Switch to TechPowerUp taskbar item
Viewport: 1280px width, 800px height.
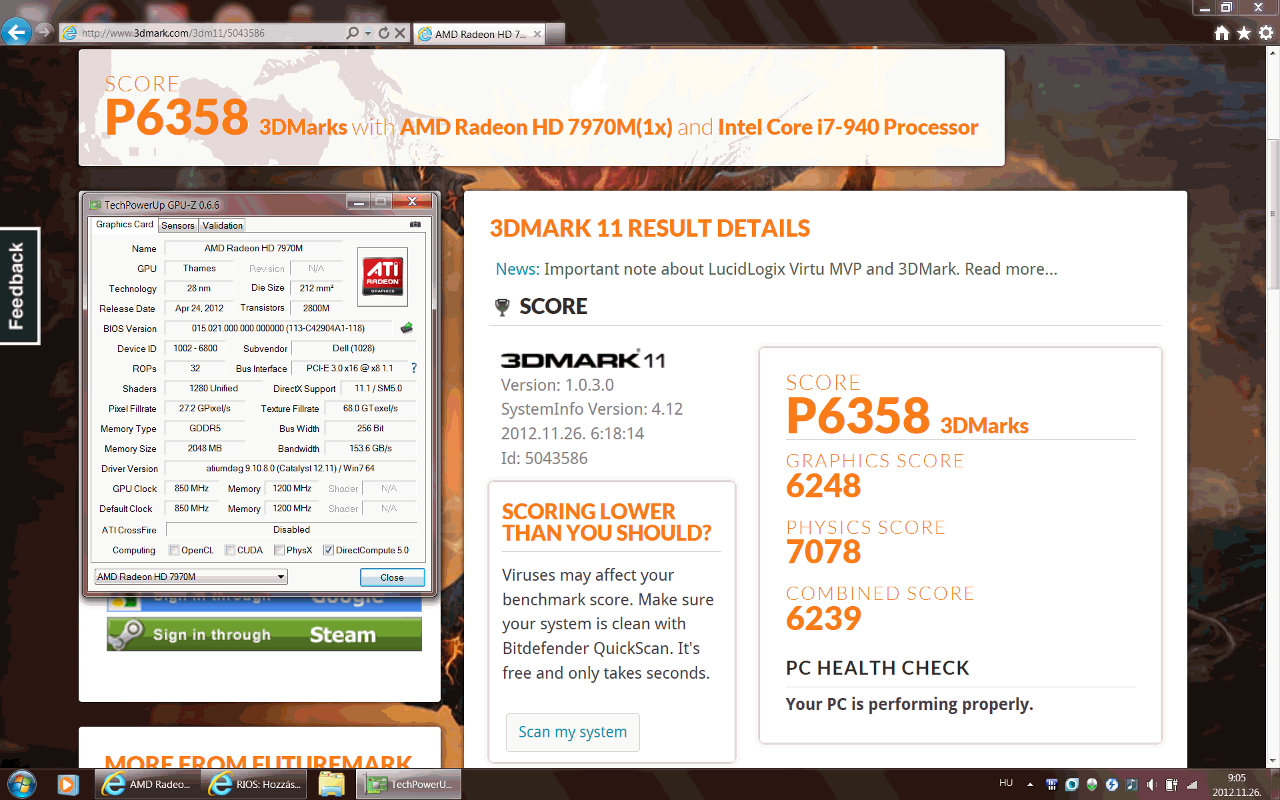tap(409, 784)
